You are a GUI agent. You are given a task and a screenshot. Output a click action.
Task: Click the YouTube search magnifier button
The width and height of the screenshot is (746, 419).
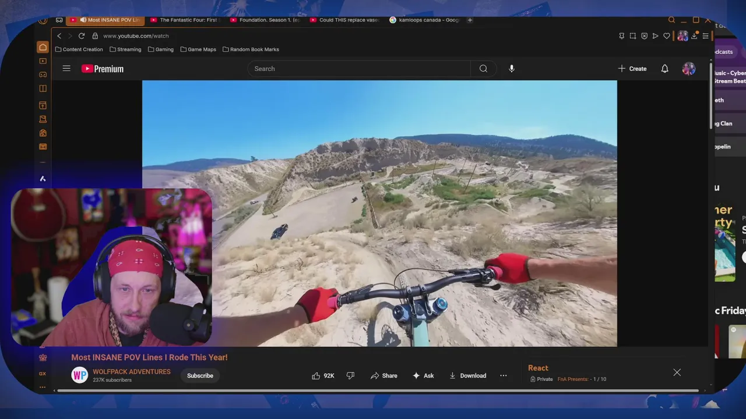coord(483,69)
